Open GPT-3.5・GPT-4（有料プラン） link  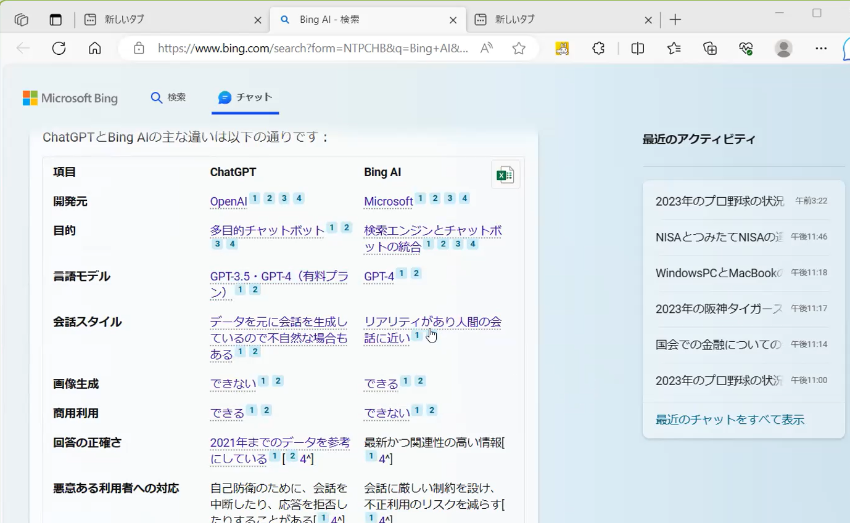(279, 284)
